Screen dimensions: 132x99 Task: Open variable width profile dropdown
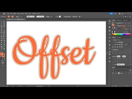[x=35, y=16]
